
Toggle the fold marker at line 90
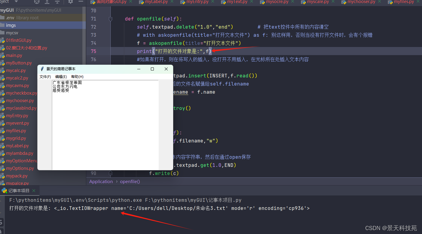click(110, 173)
